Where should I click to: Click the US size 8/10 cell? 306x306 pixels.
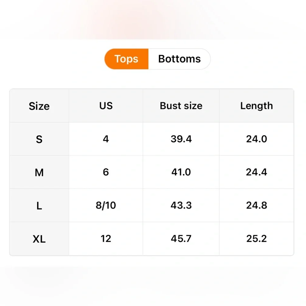106,205
